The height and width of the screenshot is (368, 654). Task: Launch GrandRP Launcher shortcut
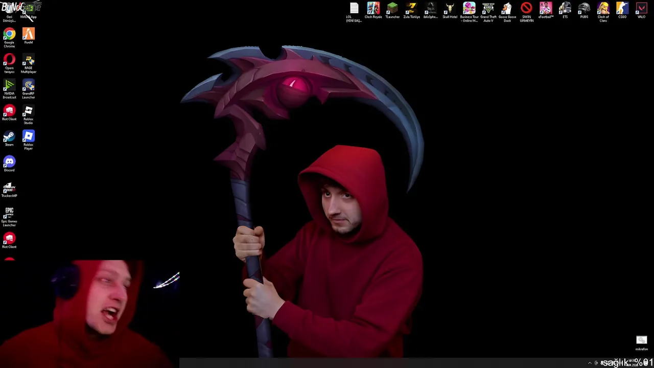[29, 88]
